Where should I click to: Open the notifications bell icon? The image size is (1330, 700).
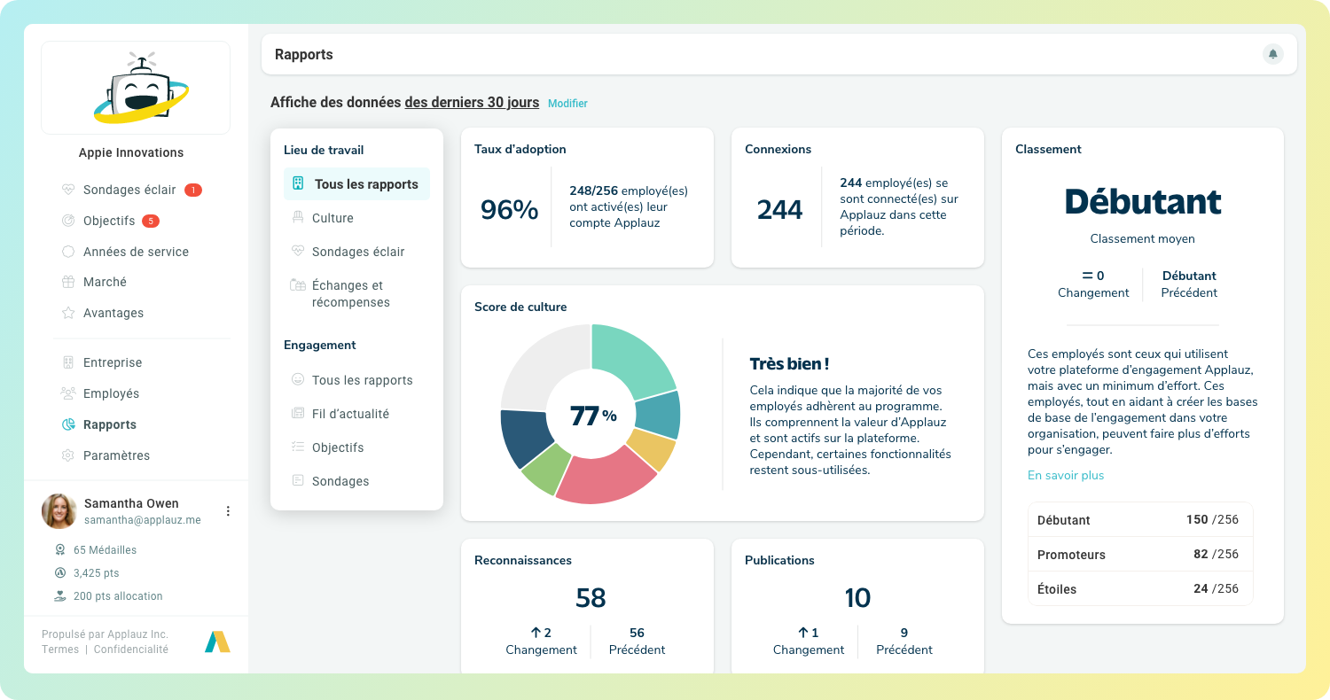pos(1272,54)
